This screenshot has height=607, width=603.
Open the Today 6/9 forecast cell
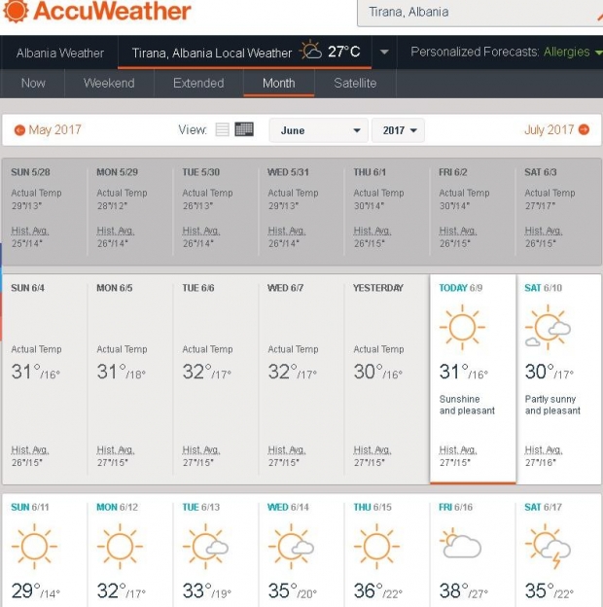coord(473,379)
